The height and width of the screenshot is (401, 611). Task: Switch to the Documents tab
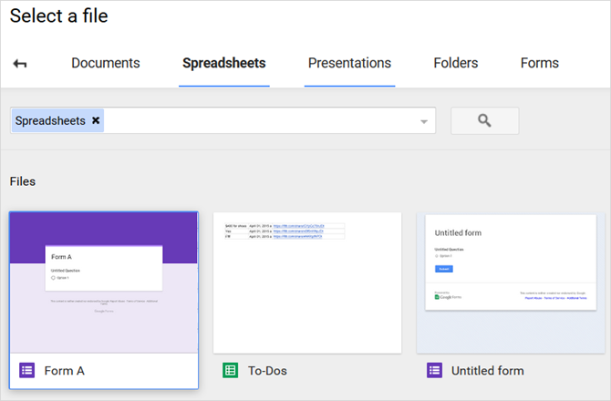pyautogui.click(x=106, y=63)
